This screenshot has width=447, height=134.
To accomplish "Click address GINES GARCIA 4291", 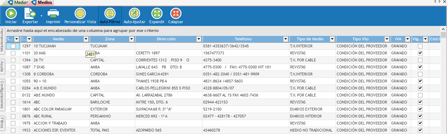I will click(x=152, y=74).
